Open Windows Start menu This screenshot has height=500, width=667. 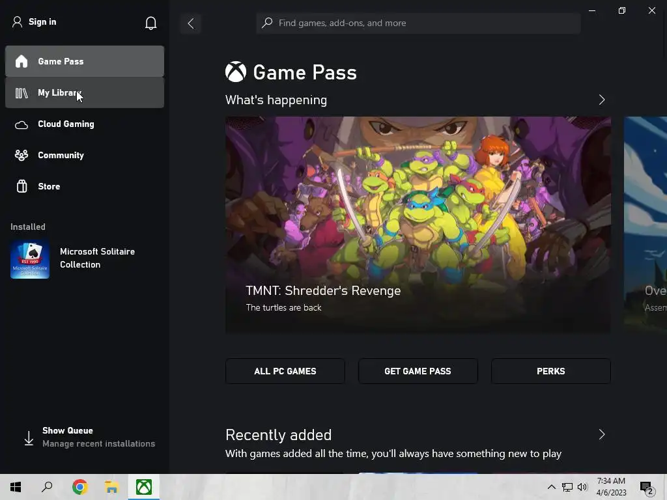pyautogui.click(x=16, y=487)
